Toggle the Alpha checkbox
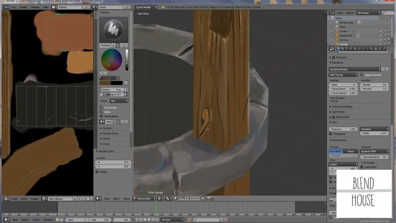Screen dimensions: 396x223 click(101, 111)
